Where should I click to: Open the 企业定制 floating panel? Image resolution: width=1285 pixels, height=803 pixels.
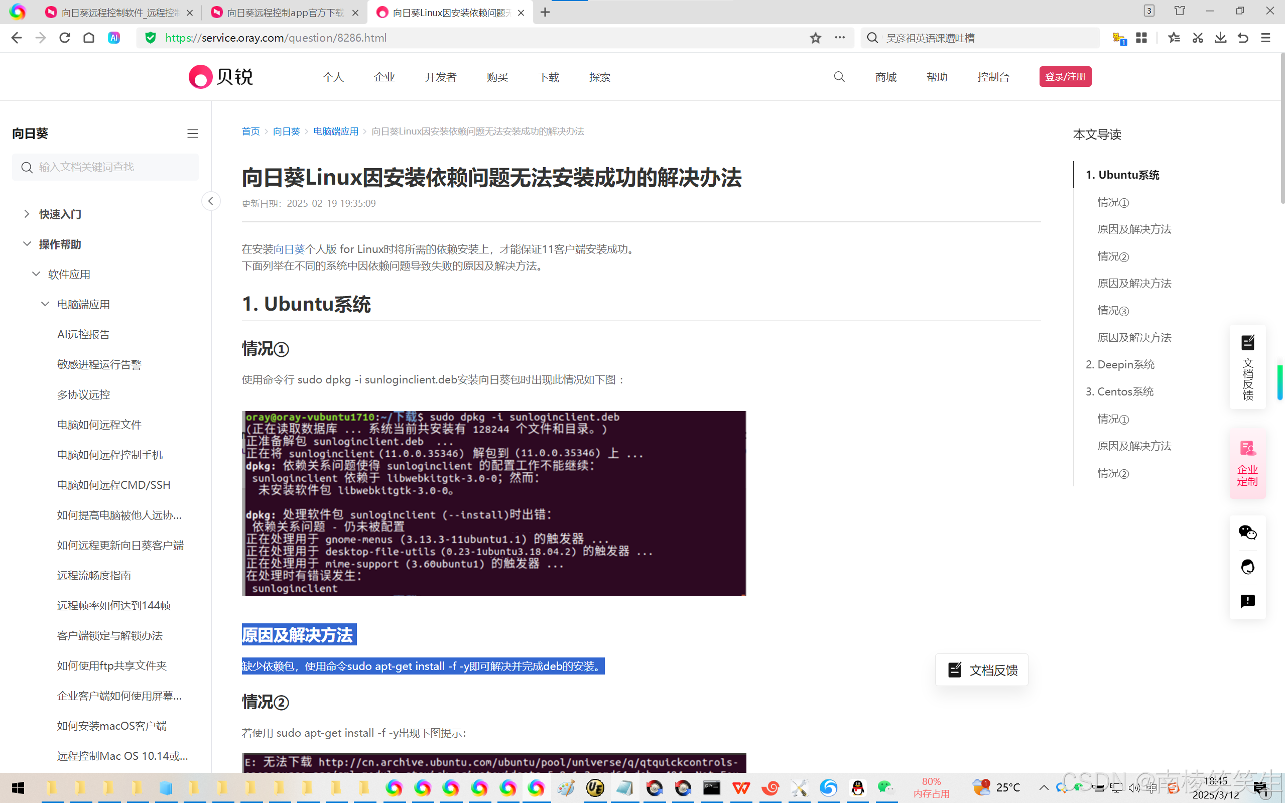(1247, 463)
